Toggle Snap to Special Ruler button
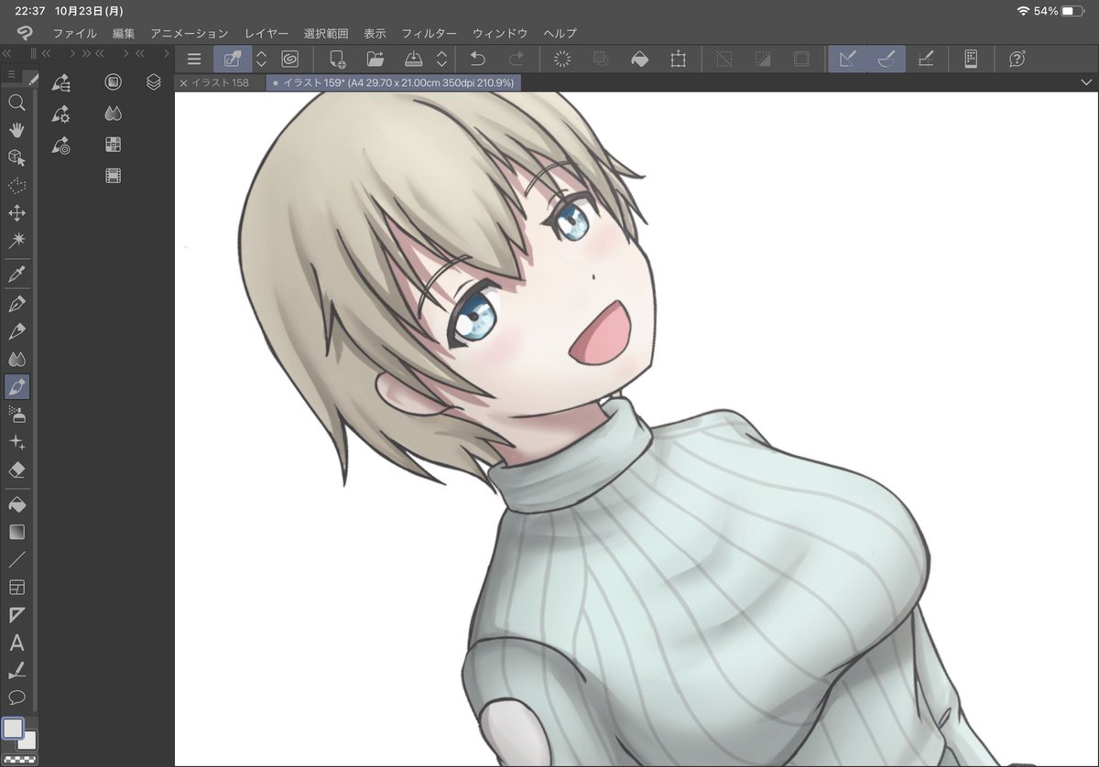This screenshot has height=767, width=1099. pyautogui.click(x=887, y=59)
